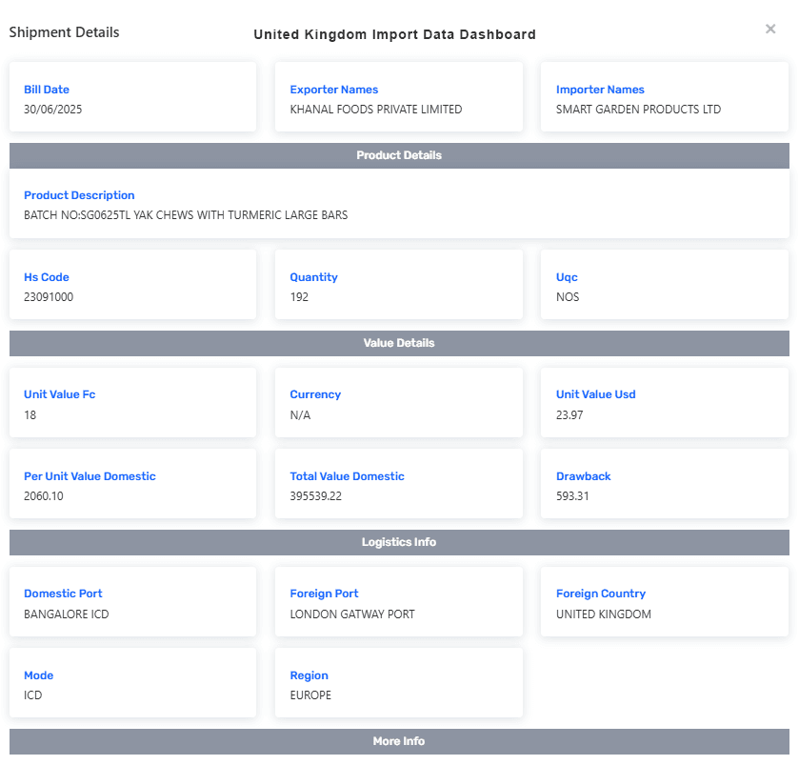Select the UNITED KINGDOM country value
Image resolution: width=799 pixels, height=765 pixels.
tap(604, 614)
